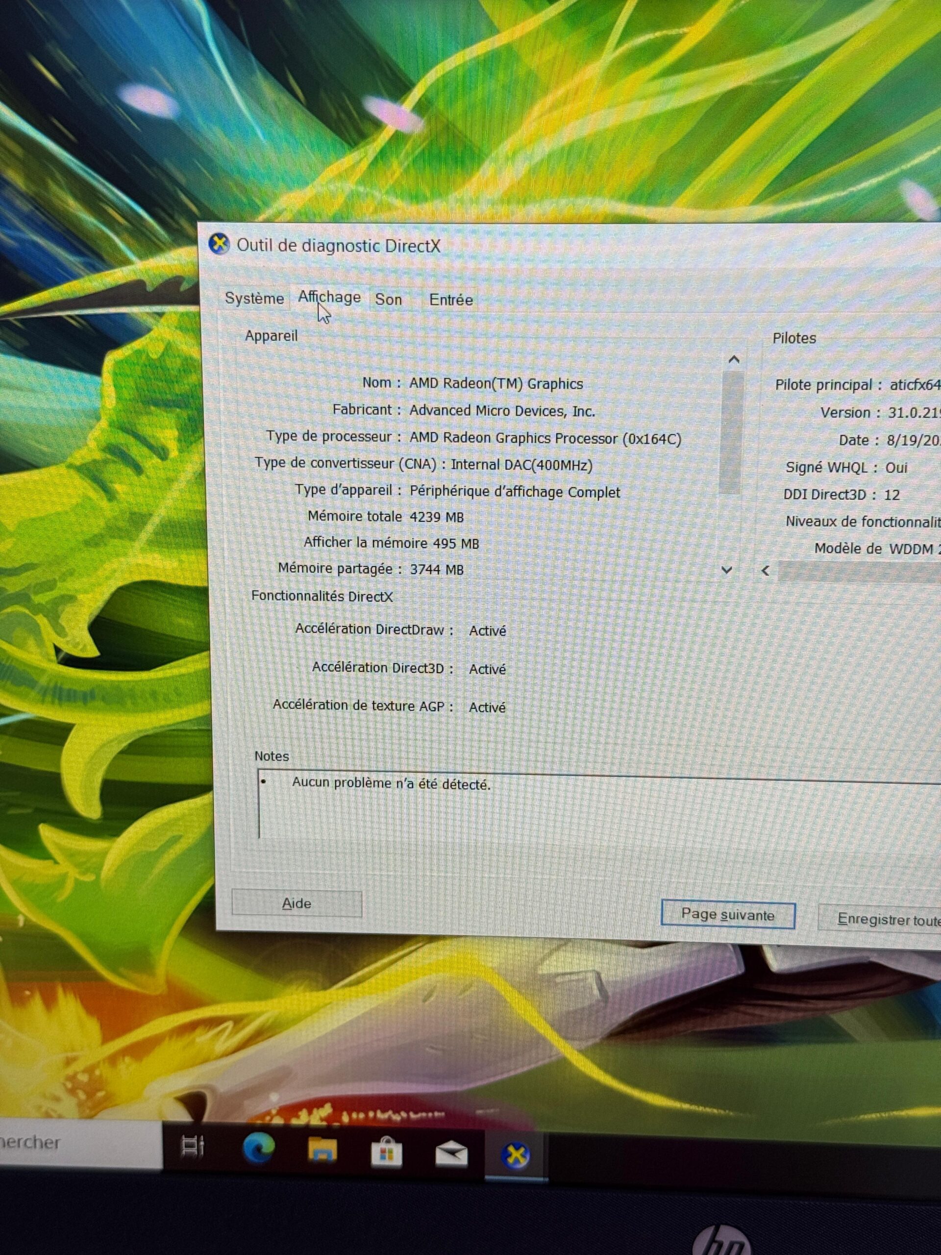Image resolution: width=941 pixels, height=1255 pixels.
Task: Click the Pilotes horizontal scrollbar track
Action: (x=859, y=572)
